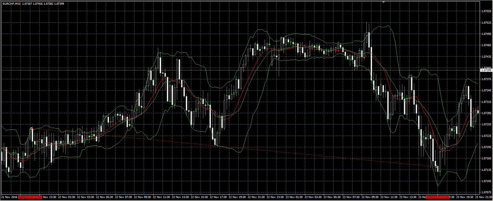Click the chart shift triangle marker at top

[384, 2]
